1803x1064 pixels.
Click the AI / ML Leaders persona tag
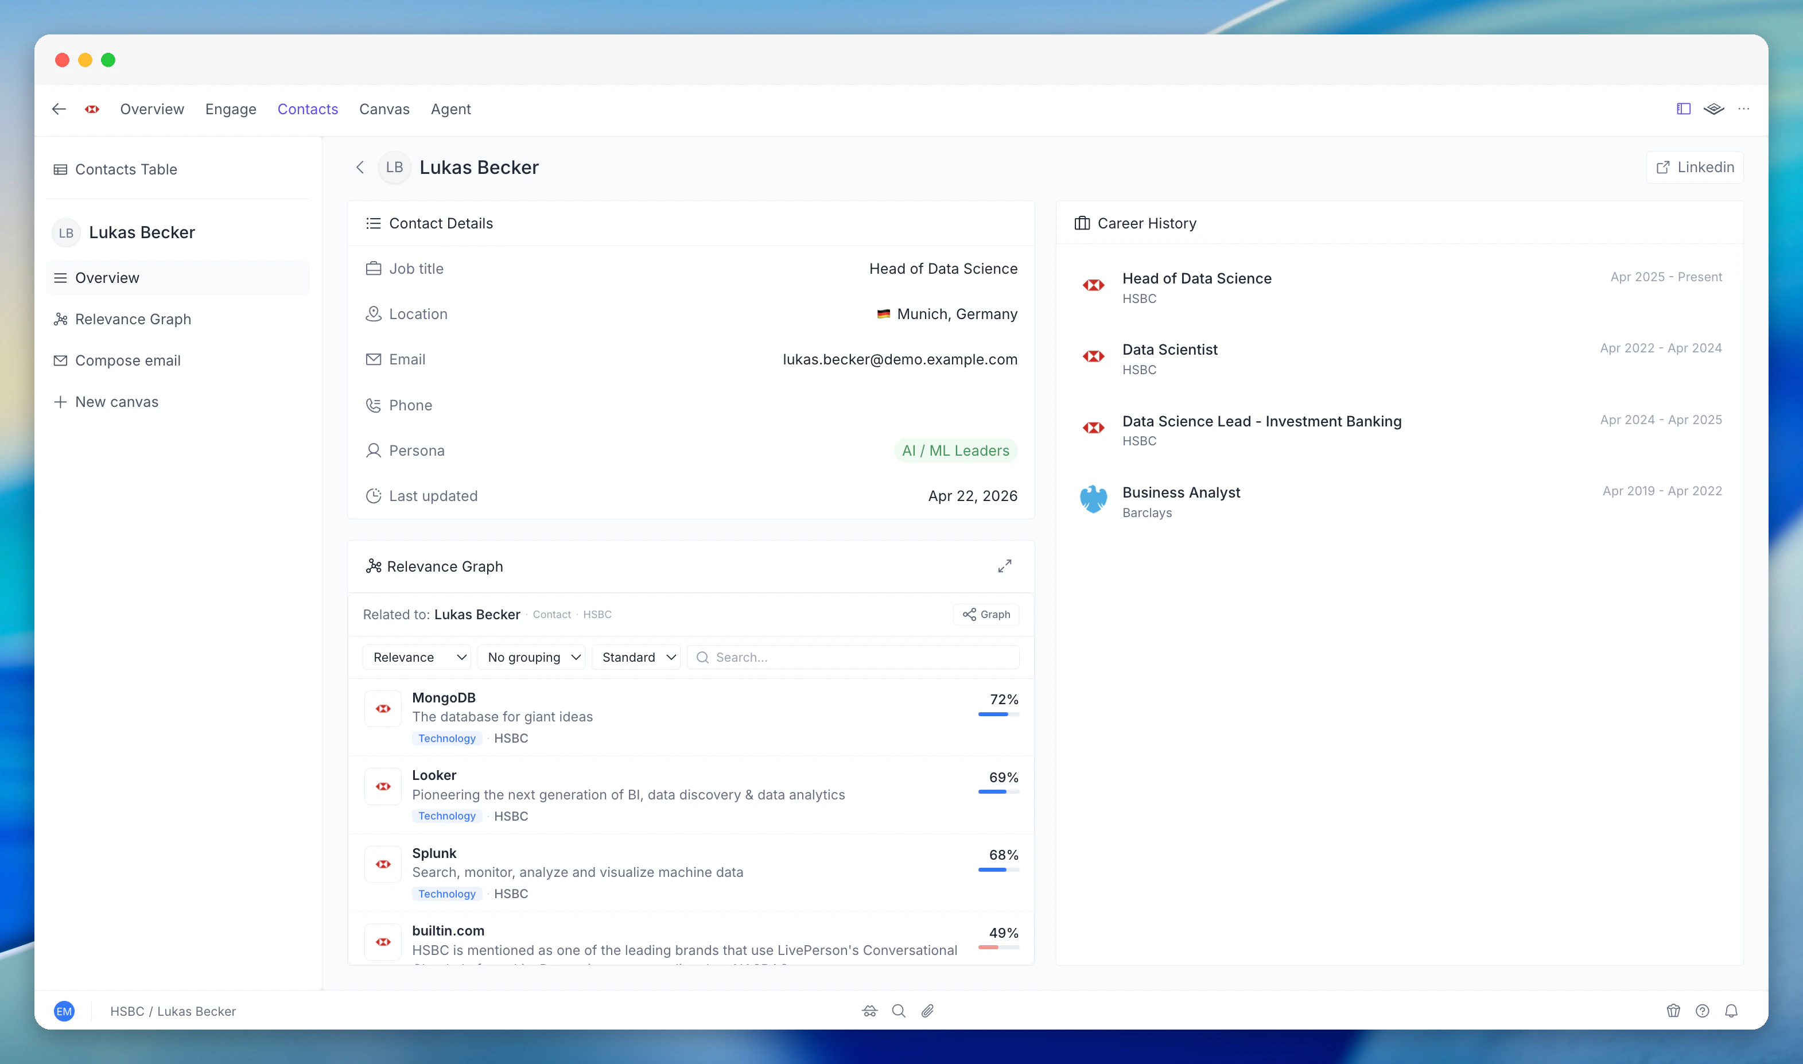point(955,451)
